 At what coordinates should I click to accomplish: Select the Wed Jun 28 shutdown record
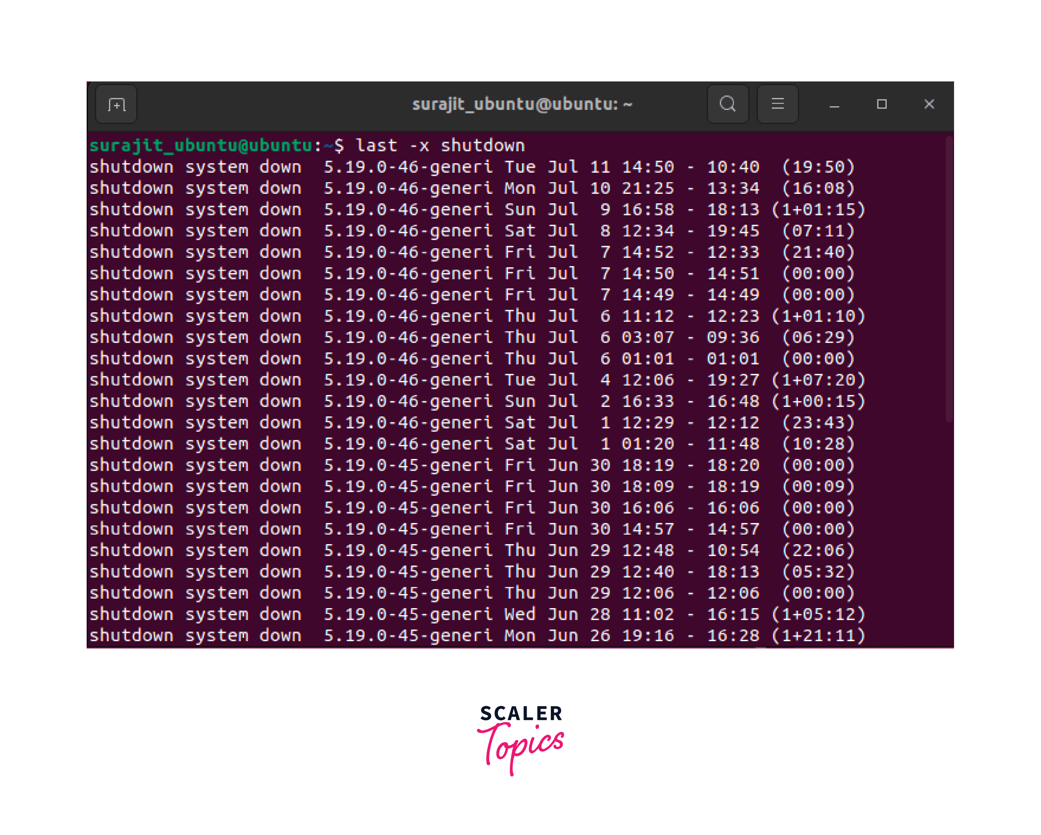pyautogui.click(x=434, y=614)
